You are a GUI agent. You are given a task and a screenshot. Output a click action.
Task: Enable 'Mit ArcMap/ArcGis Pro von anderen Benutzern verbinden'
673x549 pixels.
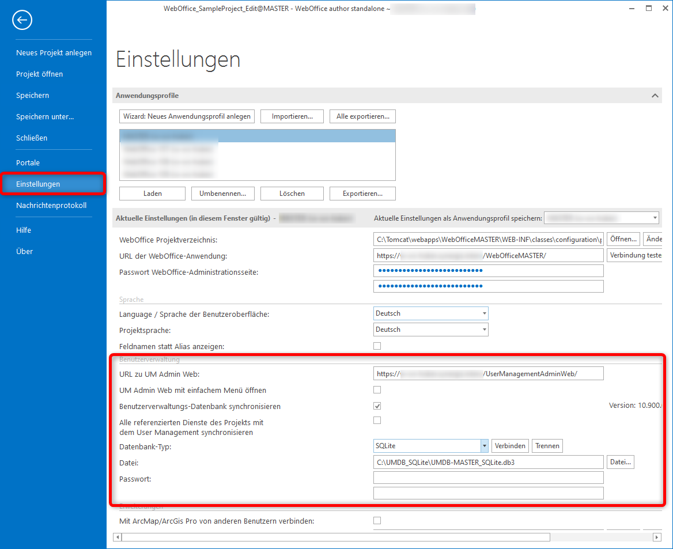point(377,520)
